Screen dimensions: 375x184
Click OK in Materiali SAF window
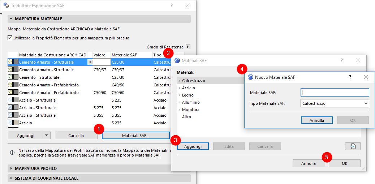344,163
